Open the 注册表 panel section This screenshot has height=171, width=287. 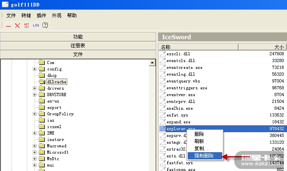pyautogui.click(x=78, y=45)
